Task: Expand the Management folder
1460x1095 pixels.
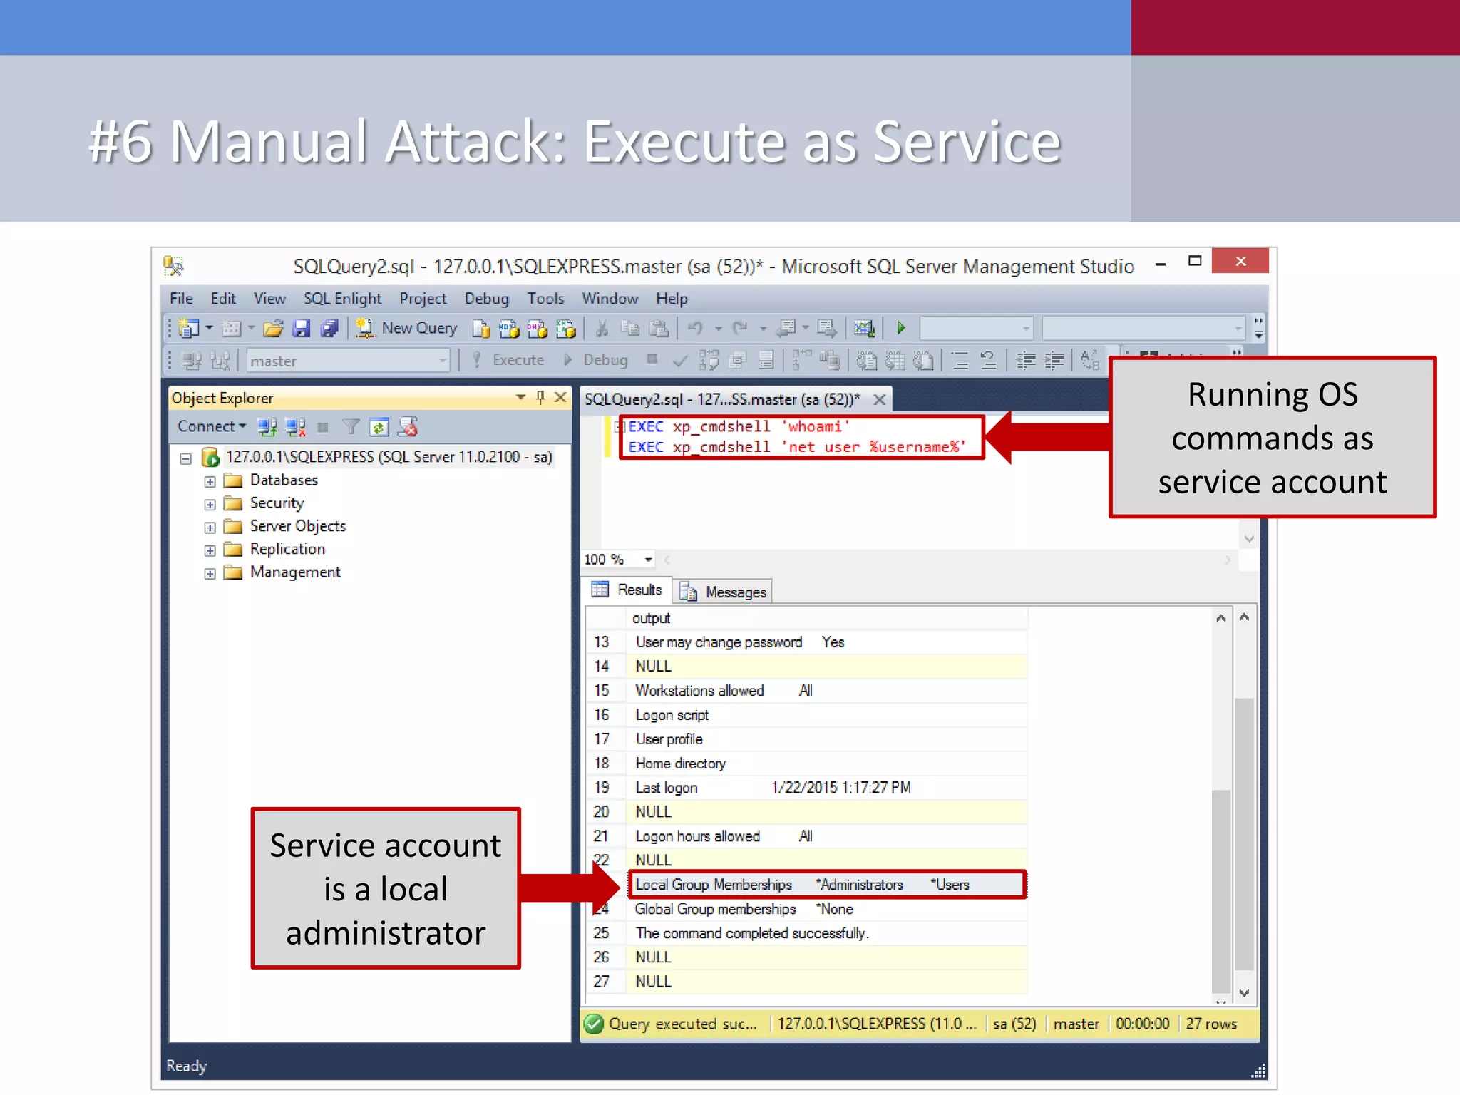Action: coord(210,574)
